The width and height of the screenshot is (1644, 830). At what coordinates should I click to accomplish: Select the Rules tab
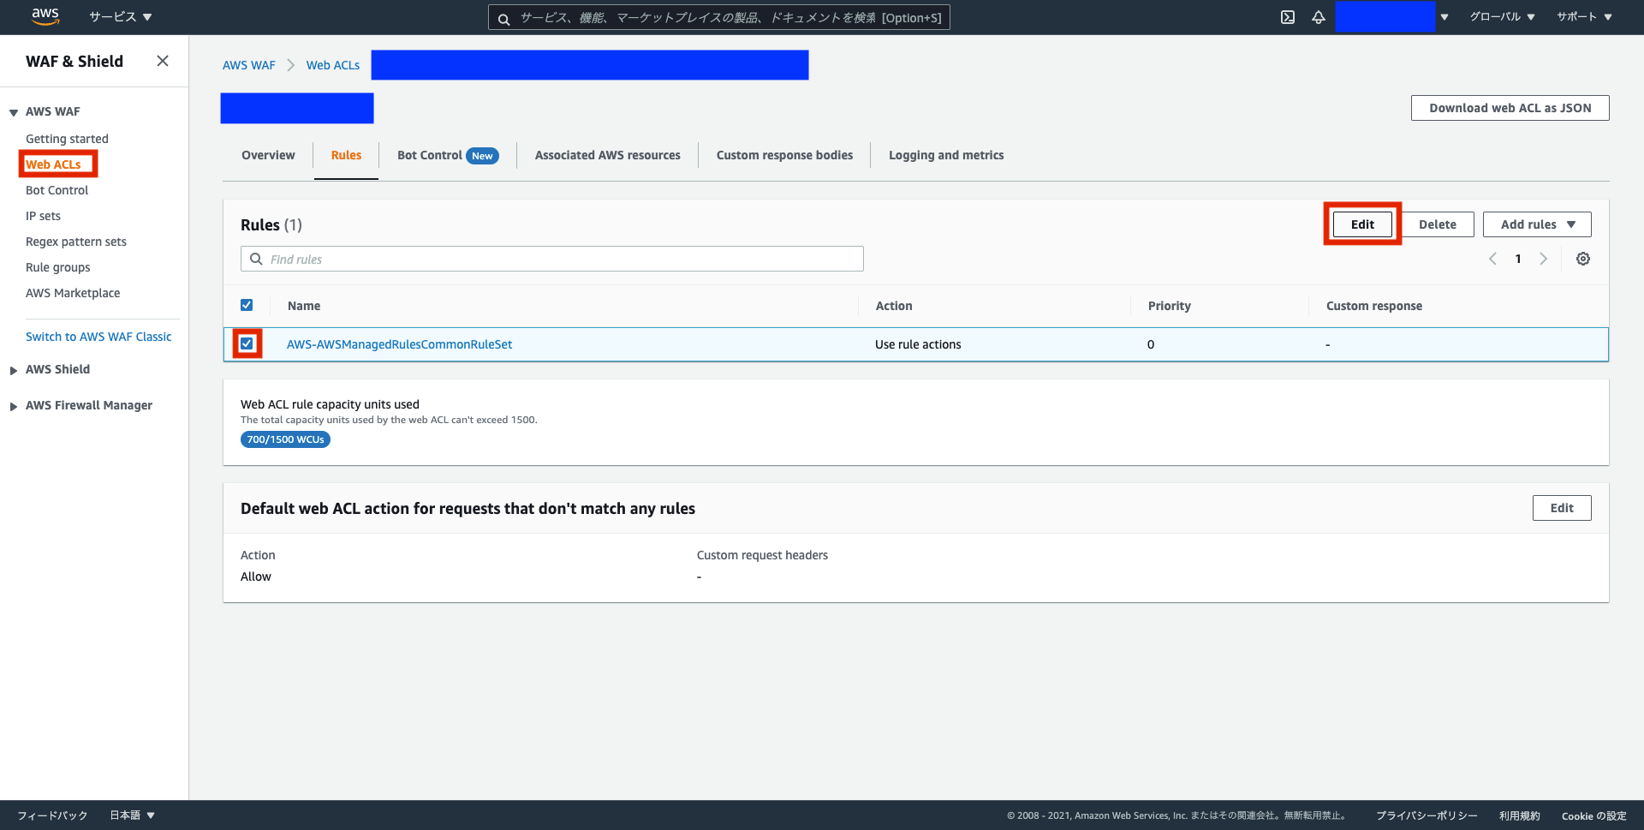346,155
